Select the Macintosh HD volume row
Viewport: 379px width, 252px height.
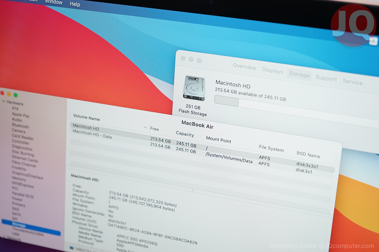click(x=202, y=147)
